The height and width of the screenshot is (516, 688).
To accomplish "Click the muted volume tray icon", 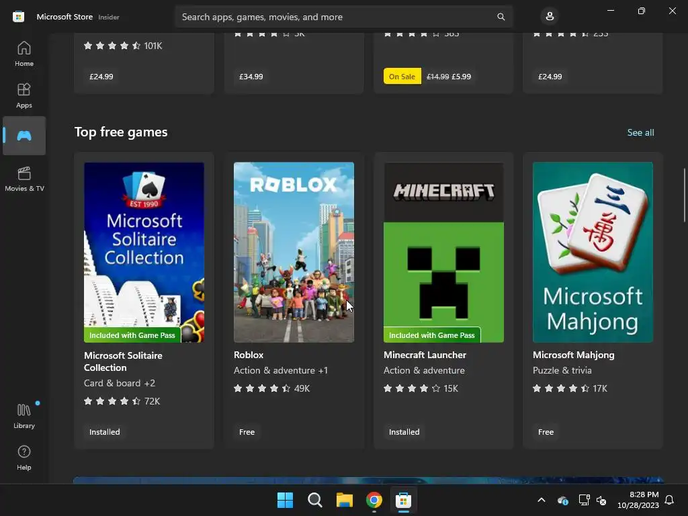I will coord(601,500).
